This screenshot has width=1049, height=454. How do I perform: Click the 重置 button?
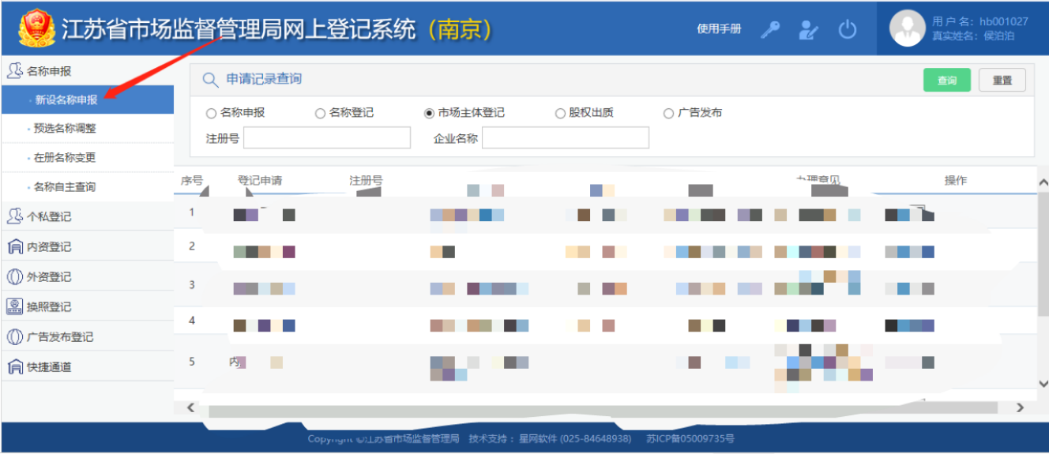[x=1002, y=81]
